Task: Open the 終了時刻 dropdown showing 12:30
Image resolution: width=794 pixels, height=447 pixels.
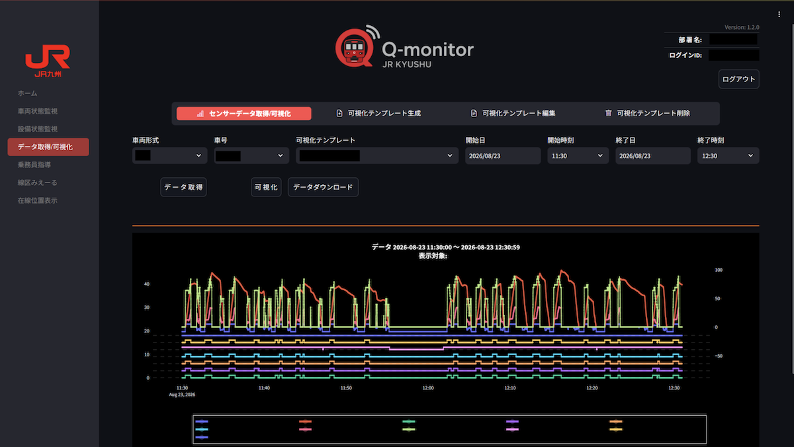Action: click(x=728, y=155)
